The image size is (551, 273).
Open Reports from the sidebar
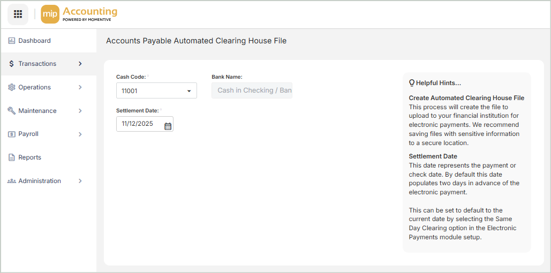point(29,158)
